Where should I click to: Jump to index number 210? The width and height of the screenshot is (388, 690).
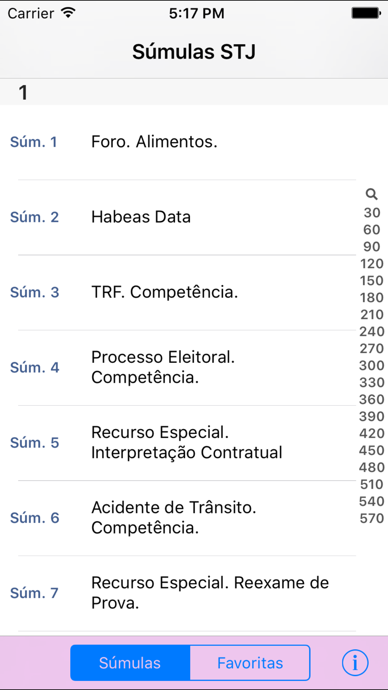pyautogui.click(x=372, y=315)
